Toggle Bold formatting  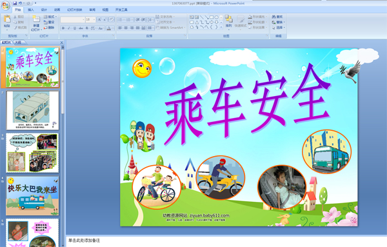pos(63,28)
